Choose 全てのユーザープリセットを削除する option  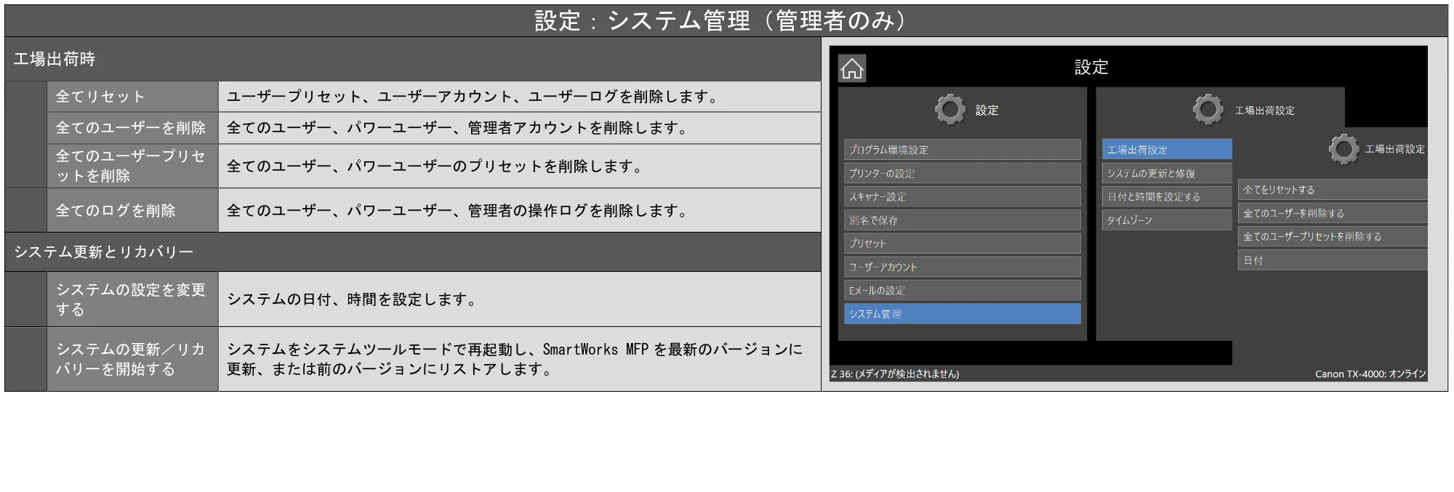point(1333,236)
